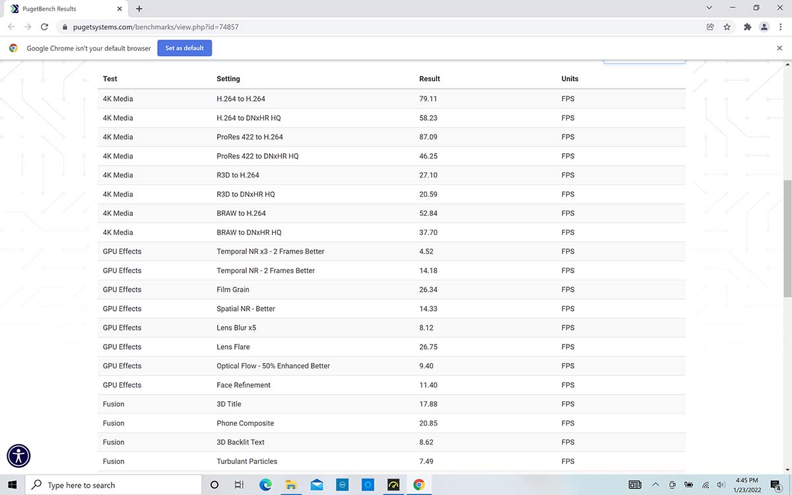Share this page using the share icon

coord(710,27)
